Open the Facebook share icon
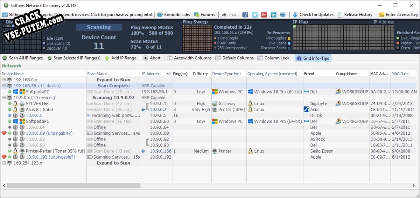This screenshot has width=420, height=198. 245,15
